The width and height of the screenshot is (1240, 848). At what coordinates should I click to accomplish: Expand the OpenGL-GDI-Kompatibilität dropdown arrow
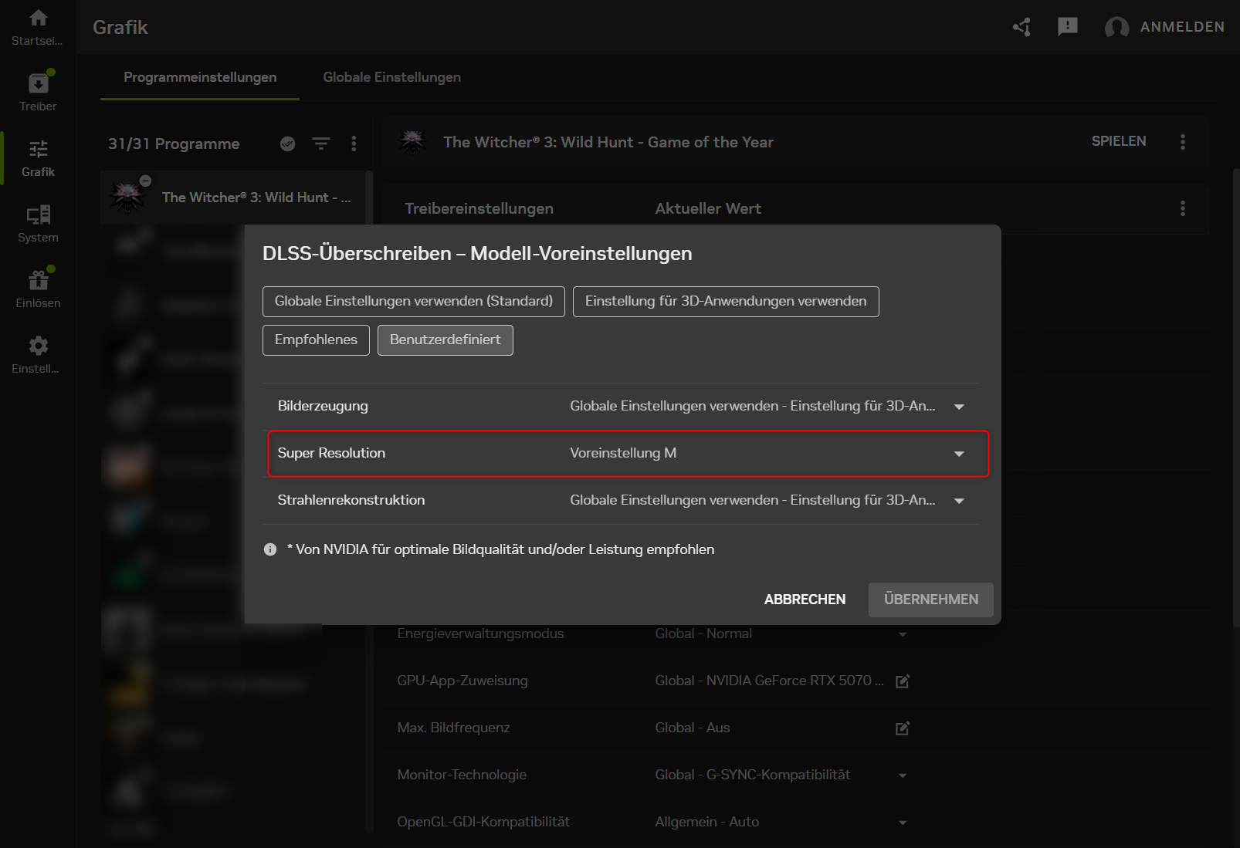[903, 823]
